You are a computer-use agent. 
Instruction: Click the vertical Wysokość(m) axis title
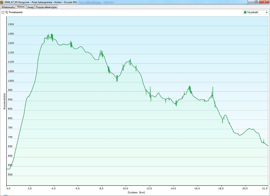click(x=4, y=101)
